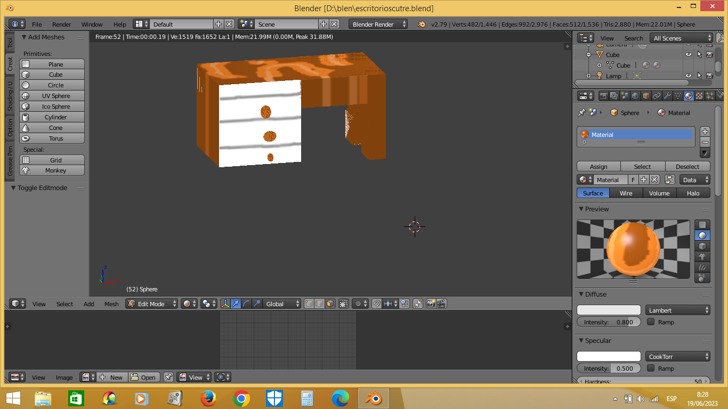
Task: Click the edge select mode icon
Action: [319, 304]
